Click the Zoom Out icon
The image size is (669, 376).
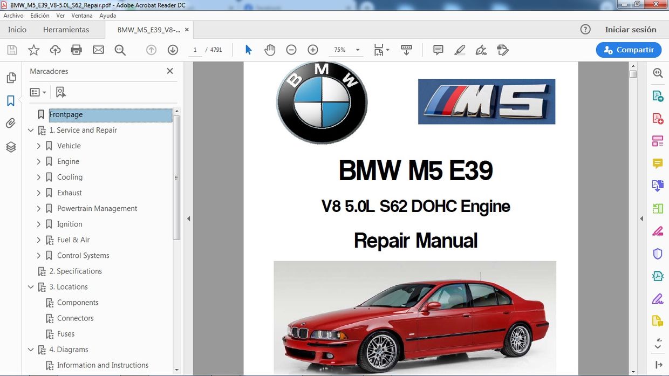[x=291, y=50]
